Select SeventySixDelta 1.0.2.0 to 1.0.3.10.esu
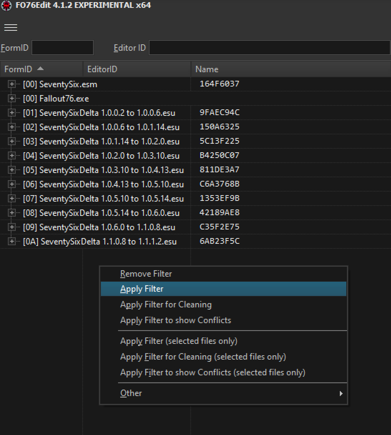 pyautogui.click(x=101, y=155)
